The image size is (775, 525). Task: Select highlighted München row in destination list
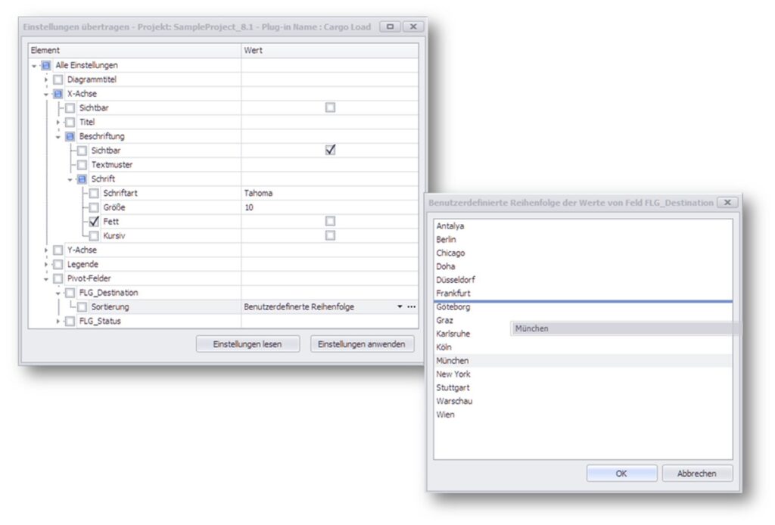click(x=584, y=361)
